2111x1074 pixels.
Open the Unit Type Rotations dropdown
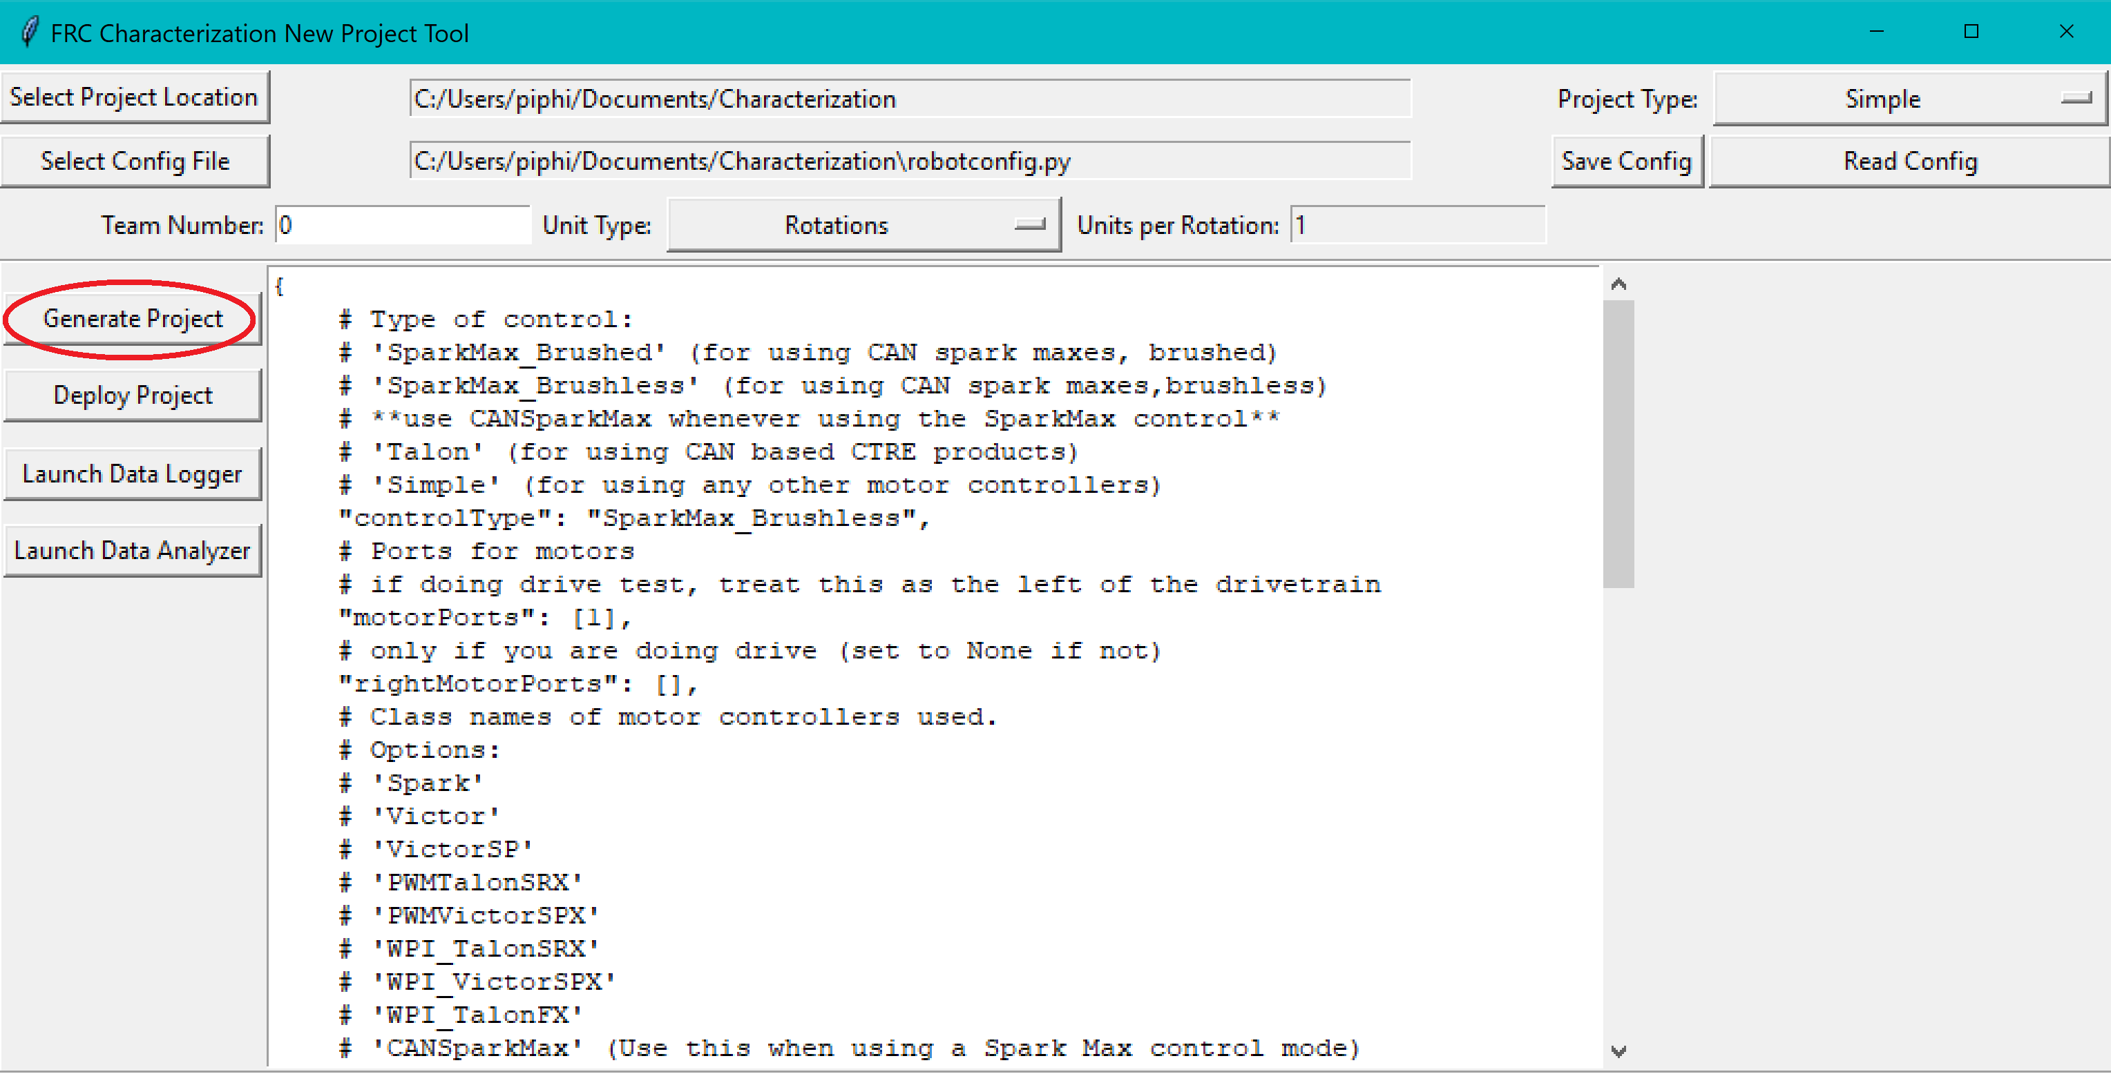[863, 225]
